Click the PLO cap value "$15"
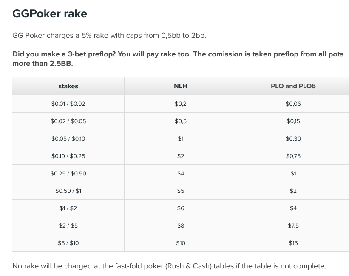 pyautogui.click(x=293, y=243)
